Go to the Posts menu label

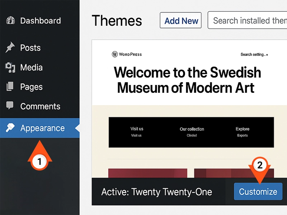30,48
